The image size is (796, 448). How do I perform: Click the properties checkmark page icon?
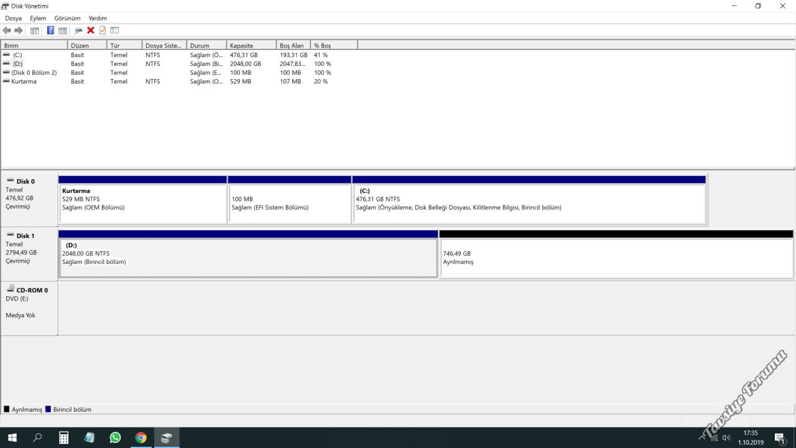click(x=103, y=30)
